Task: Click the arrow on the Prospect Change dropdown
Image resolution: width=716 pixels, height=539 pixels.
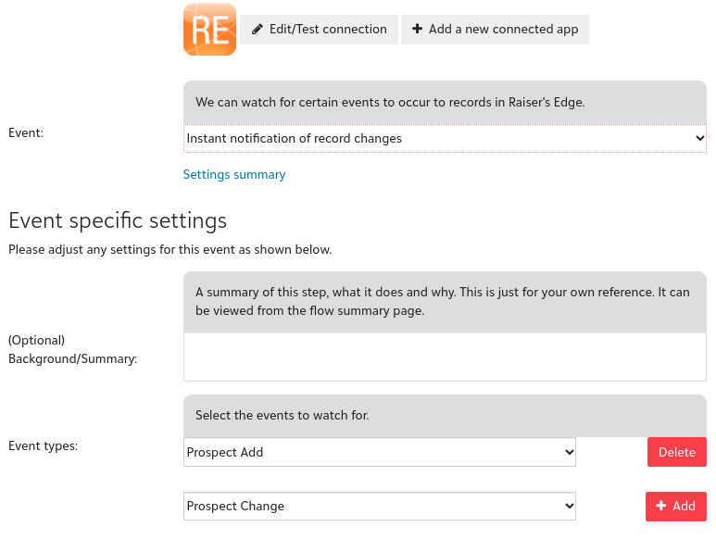Action: click(x=569, y=506)
